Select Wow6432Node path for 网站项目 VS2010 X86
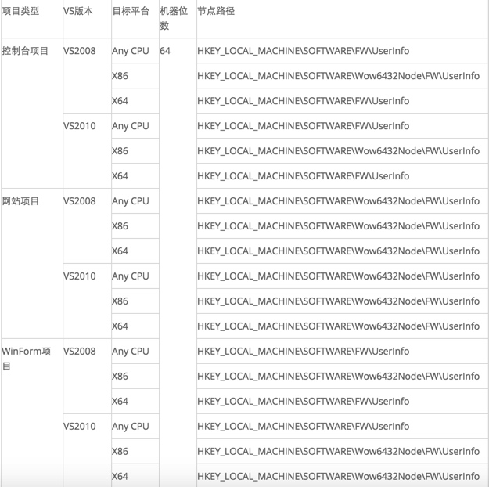Viewport: 489px width, 487px height. (x=343, y=301)
